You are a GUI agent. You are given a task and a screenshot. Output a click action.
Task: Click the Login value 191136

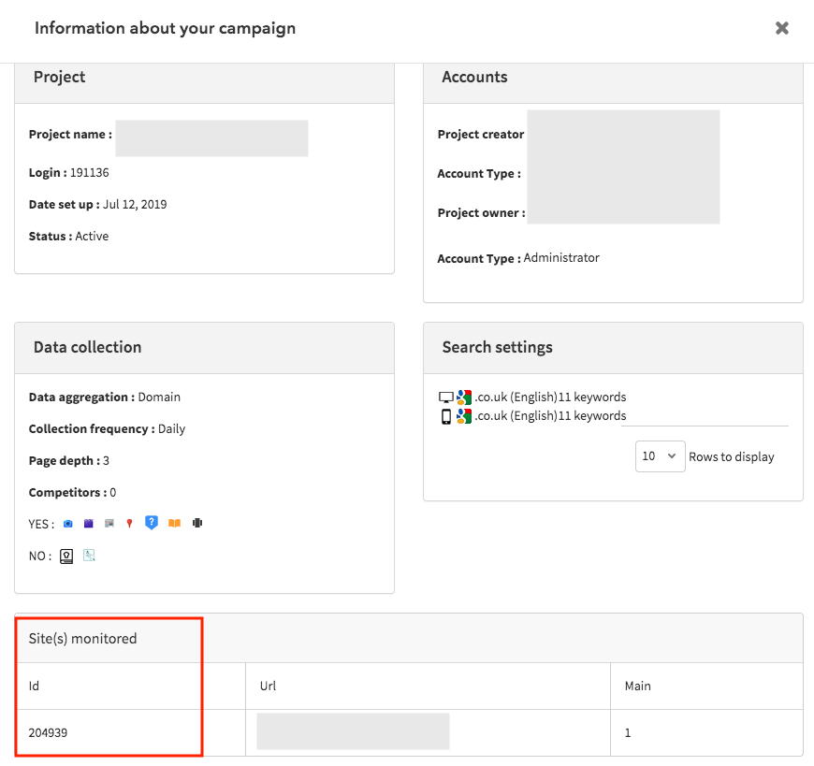coord(89,173)
